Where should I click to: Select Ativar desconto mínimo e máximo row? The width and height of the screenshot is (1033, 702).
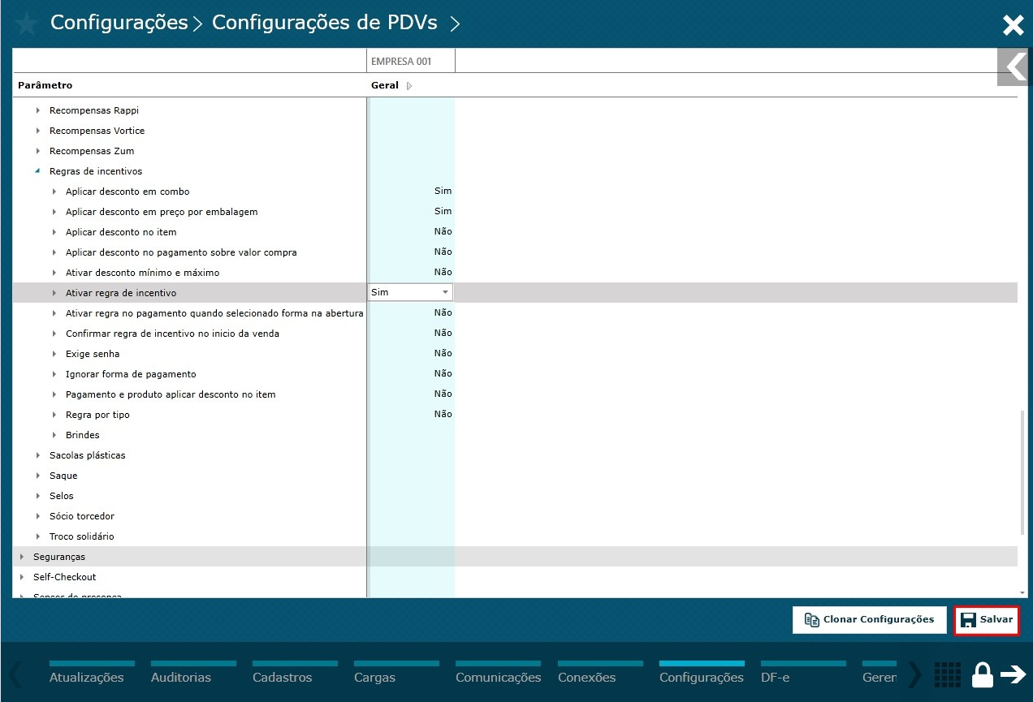(143, 273)
